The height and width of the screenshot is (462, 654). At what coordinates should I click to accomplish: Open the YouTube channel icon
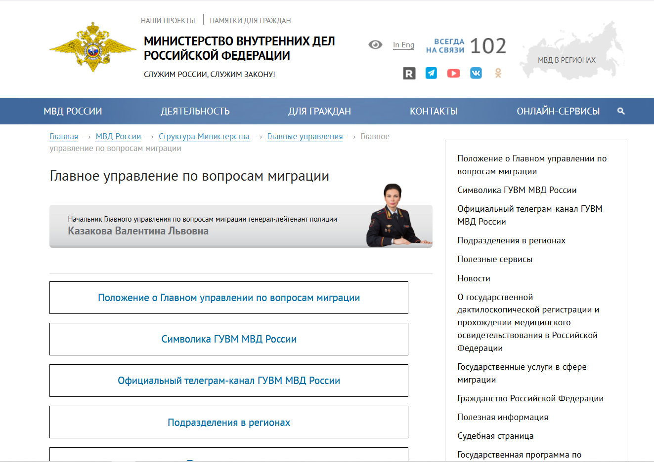(453, 73)
